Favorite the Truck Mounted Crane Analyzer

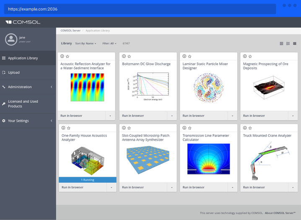tap(250, 128)
